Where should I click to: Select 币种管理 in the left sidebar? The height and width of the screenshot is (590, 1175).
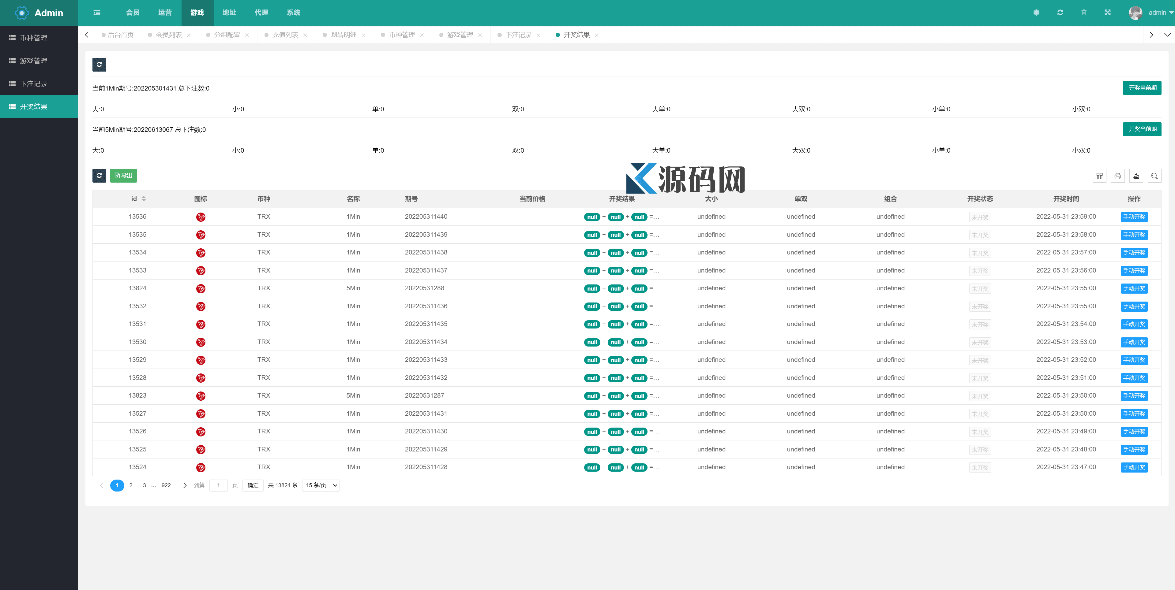33,38
